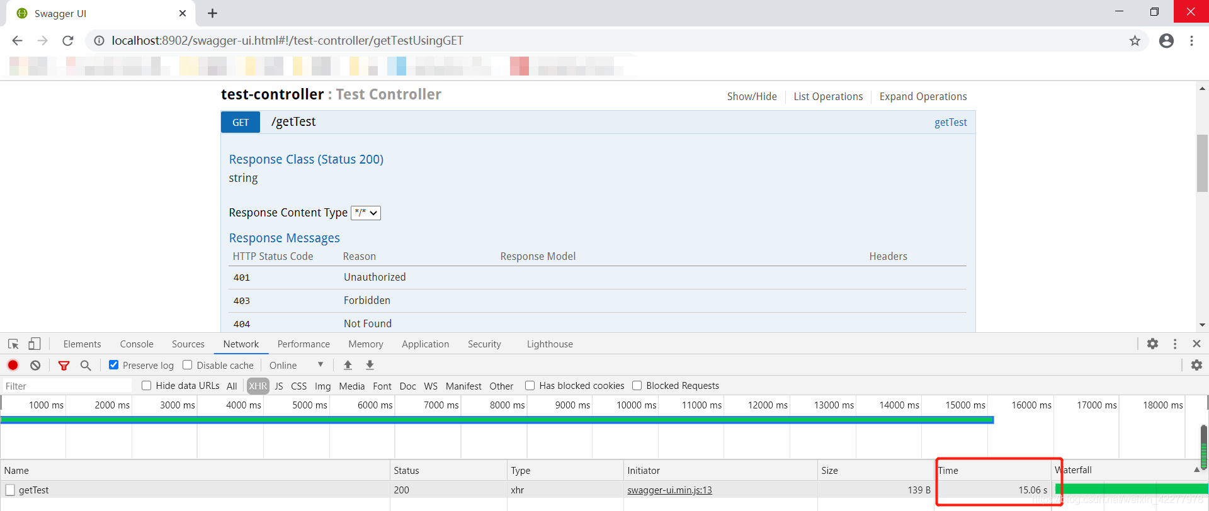
Task: Click the List Operations link
Action: 828,96
